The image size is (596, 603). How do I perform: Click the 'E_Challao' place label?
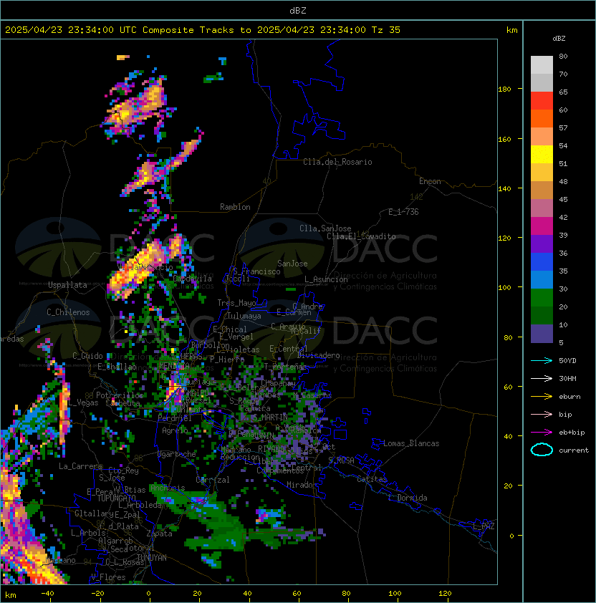tap(117, 367)
